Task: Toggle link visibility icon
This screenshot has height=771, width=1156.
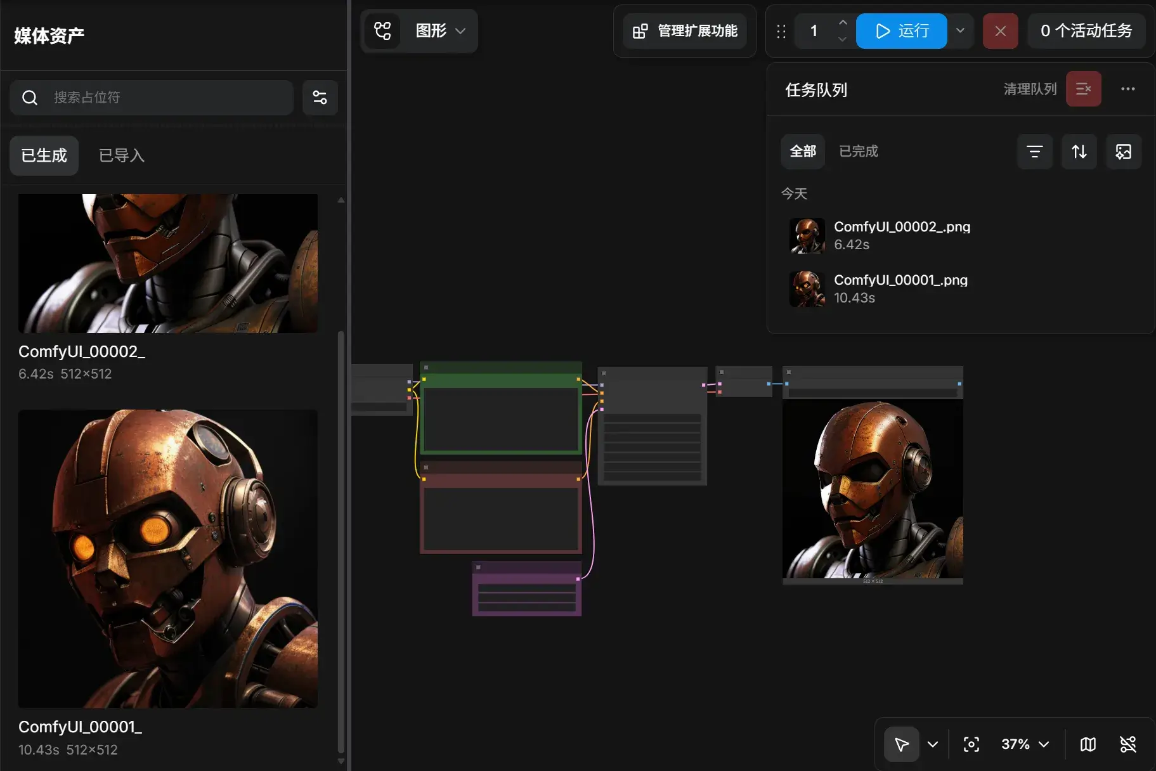Action: coord(1127,744)
